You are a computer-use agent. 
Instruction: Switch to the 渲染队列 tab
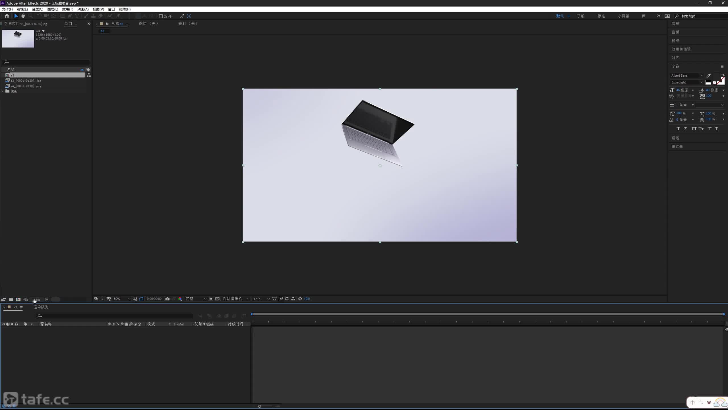pyautogui.click(x=41, y=307)
